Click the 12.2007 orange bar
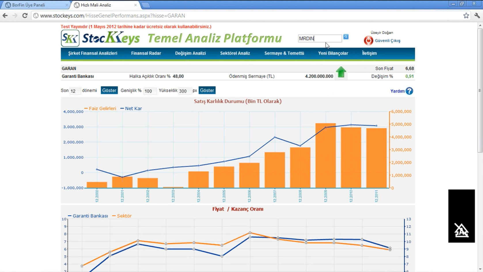The width and height of the screenshot is (483, 272). [x=275, y=170]
